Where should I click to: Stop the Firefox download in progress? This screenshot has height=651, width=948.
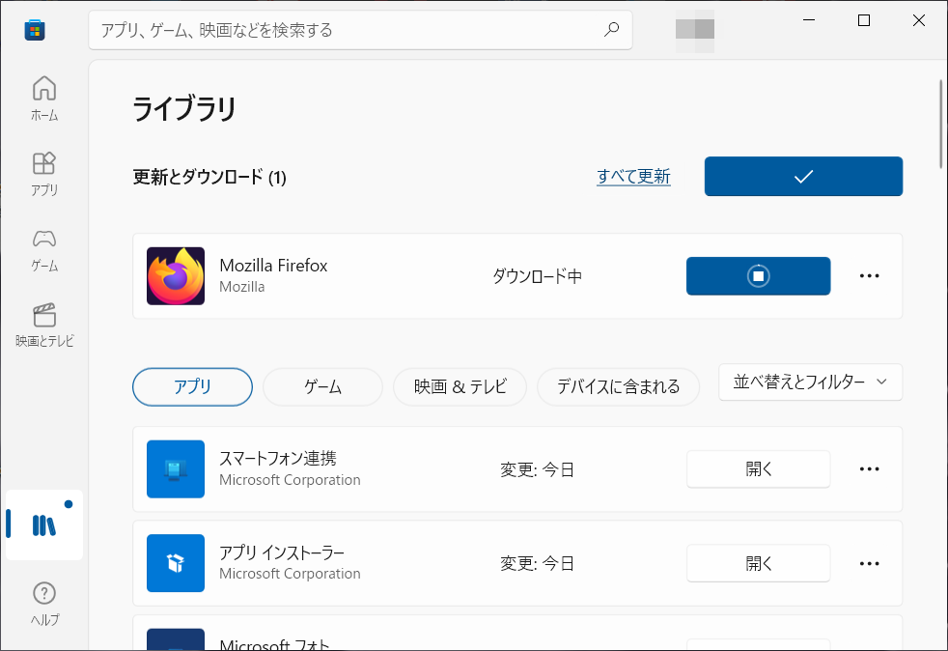tap(758, 275)
